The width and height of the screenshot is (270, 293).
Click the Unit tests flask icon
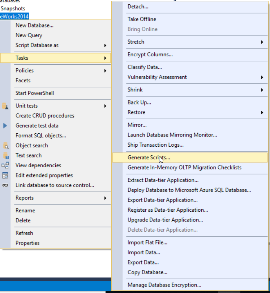[5, 106]
